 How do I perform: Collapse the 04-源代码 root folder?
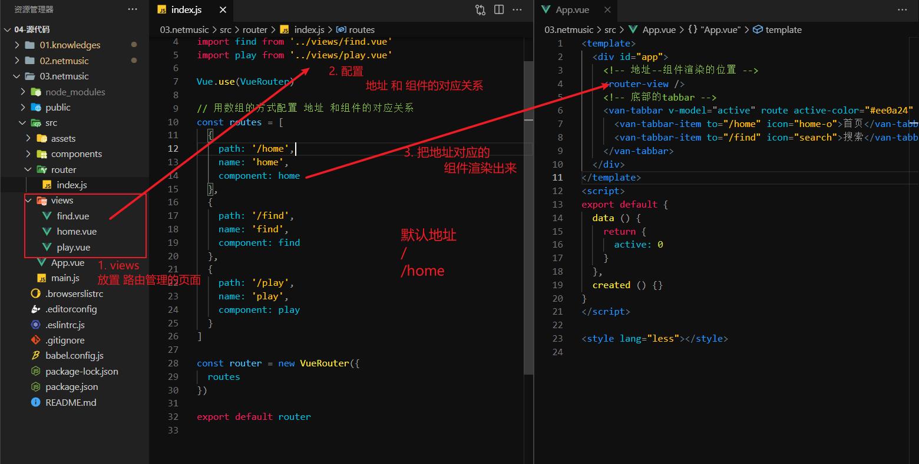(x=7, y=29)
